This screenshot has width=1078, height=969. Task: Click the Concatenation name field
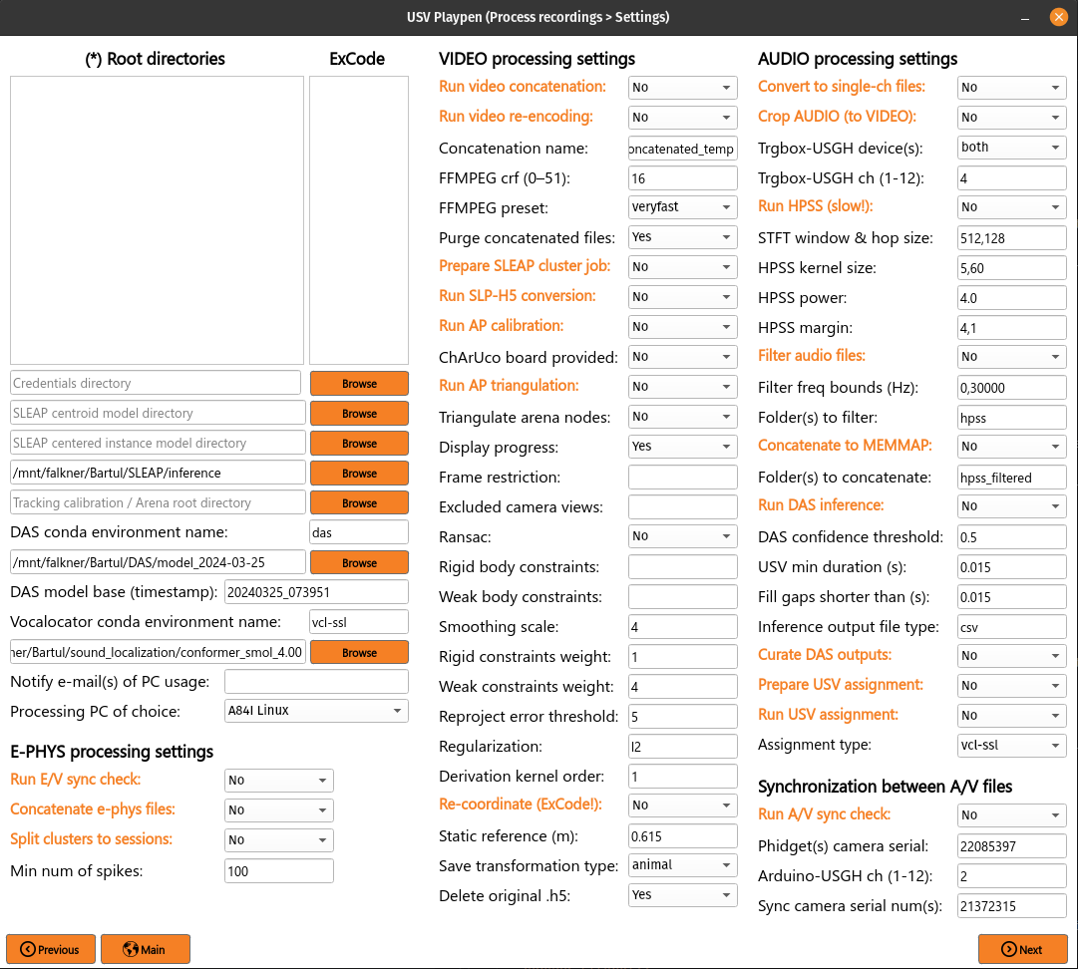coord(682,149)
